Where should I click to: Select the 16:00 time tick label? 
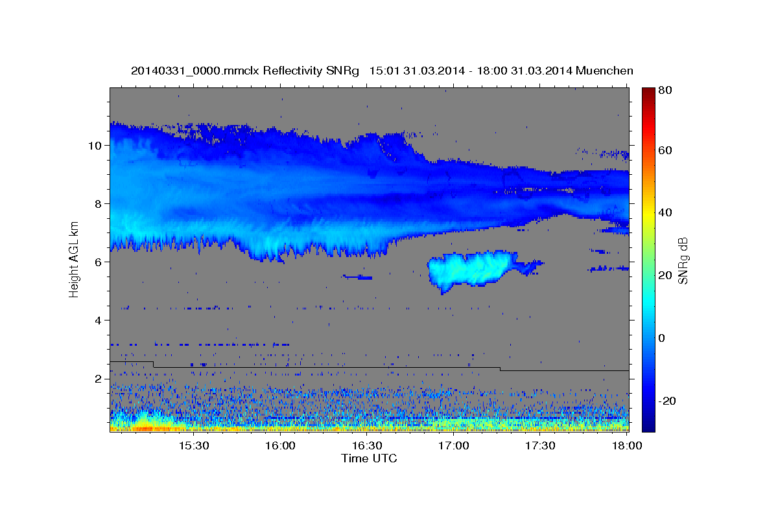click(x=280, y=446)
